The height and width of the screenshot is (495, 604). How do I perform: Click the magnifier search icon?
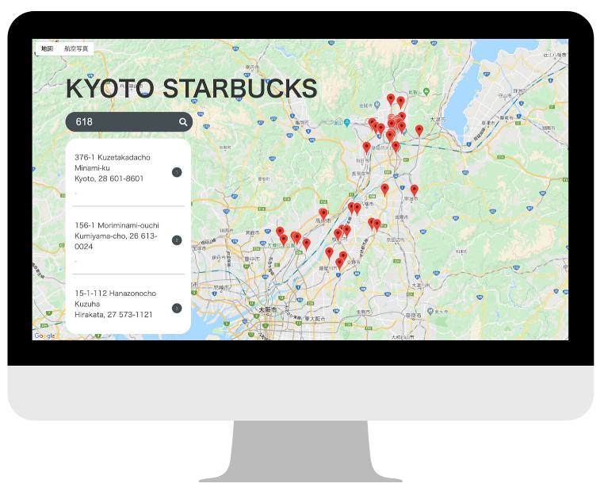pyautogui.click(x=183, y=122)
